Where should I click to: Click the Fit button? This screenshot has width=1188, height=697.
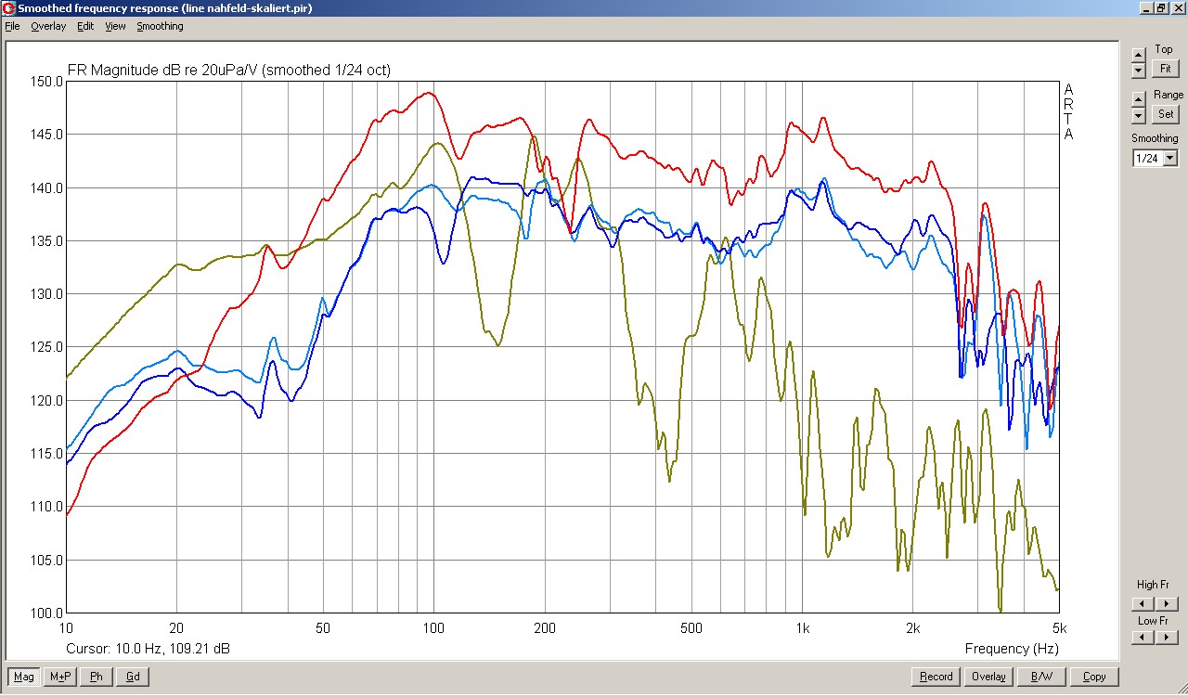coord(1165,69)
